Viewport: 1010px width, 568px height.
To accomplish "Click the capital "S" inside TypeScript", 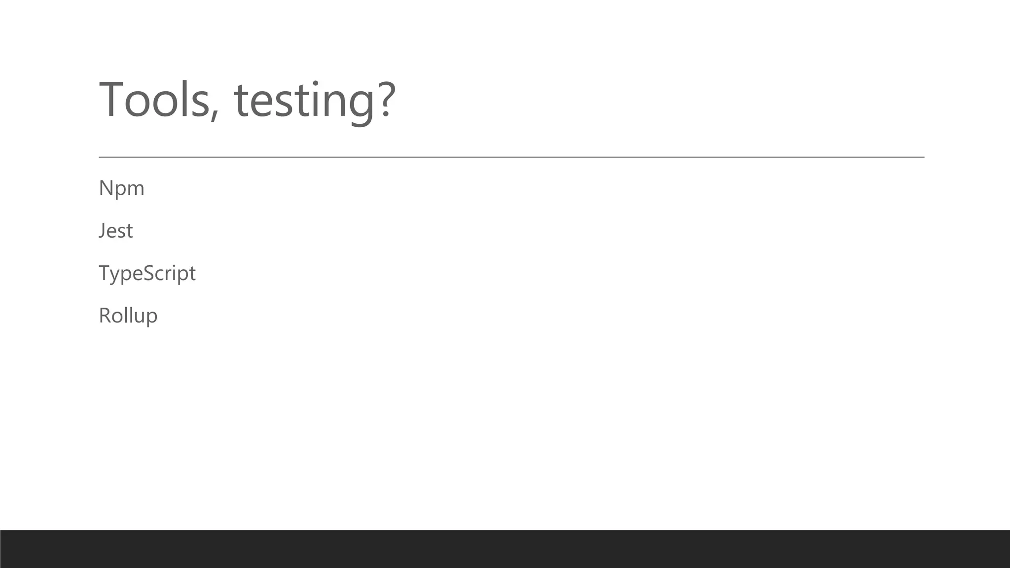I will 149,273.
